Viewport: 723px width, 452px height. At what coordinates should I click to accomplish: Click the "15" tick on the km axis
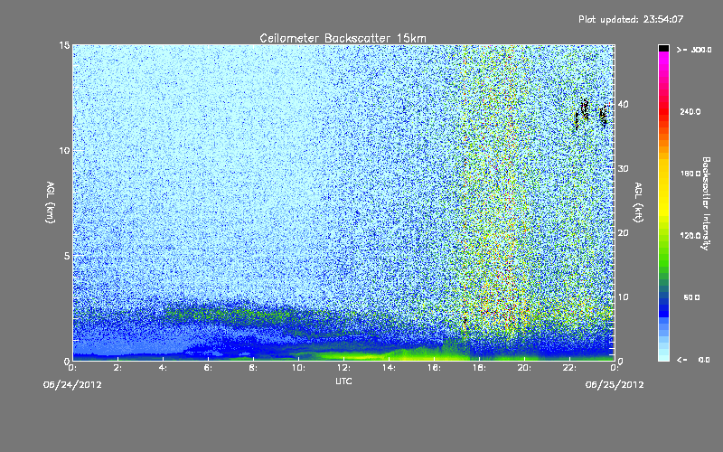pos(64,45)
